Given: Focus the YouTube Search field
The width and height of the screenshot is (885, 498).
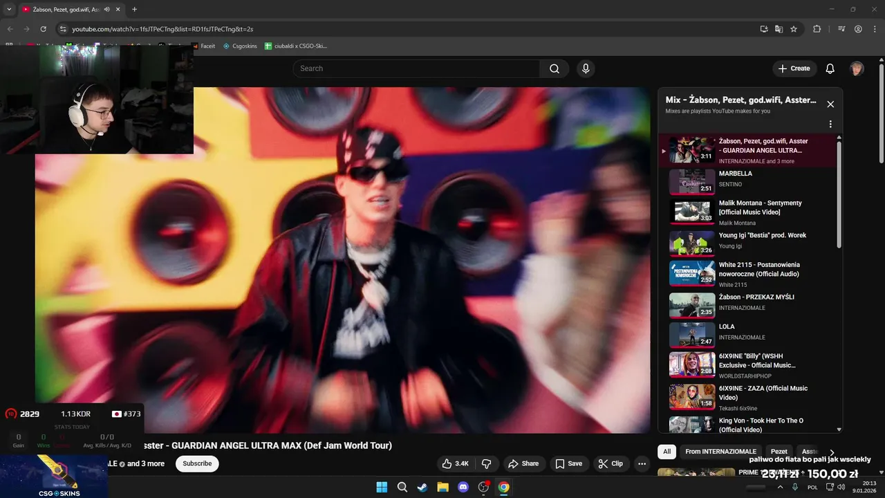Looking at the screenshot, I should [x=416, y=68].
